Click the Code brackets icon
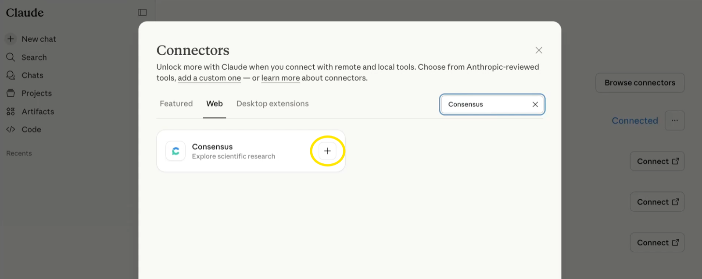 pos(11,129)
